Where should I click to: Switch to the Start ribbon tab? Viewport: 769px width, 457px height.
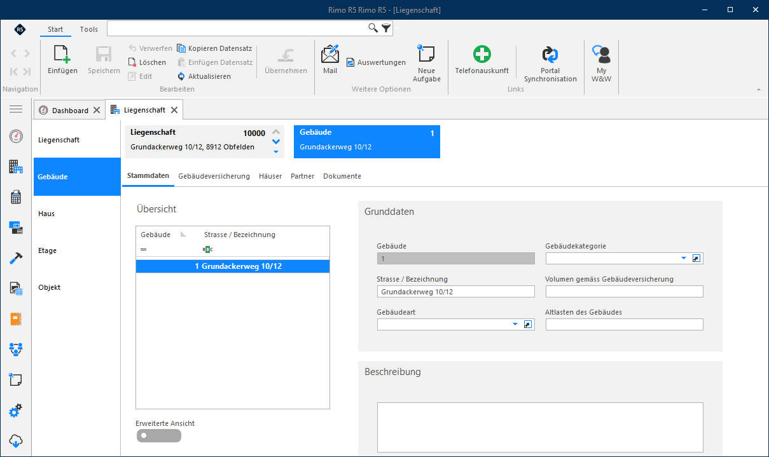tap(55, 29)
